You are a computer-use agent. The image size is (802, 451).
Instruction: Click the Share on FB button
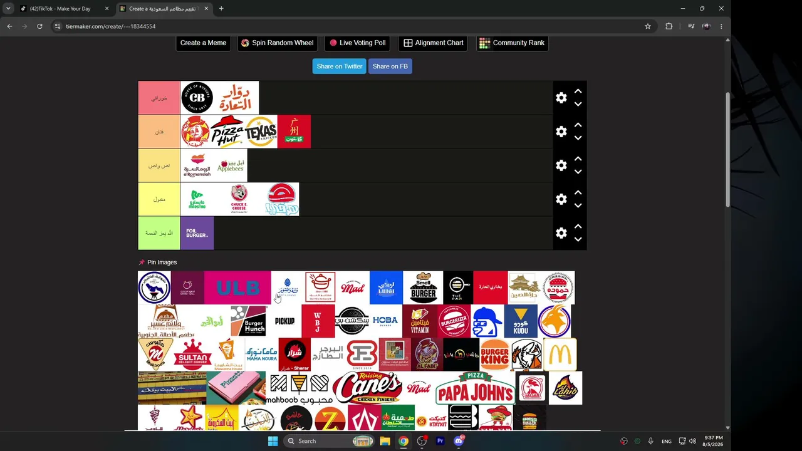coord(390,66)
